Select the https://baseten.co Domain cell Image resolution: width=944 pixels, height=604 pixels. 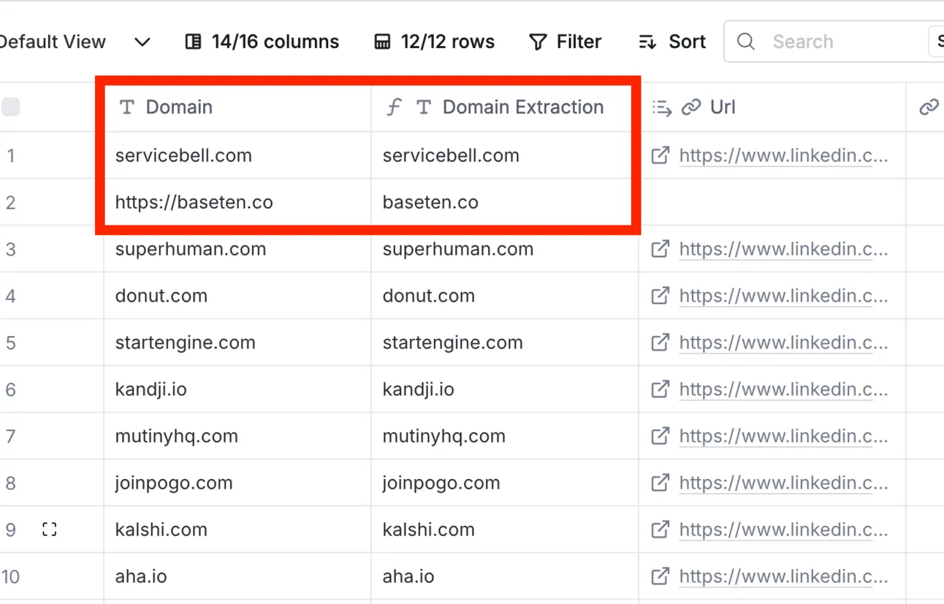(237, 202)
